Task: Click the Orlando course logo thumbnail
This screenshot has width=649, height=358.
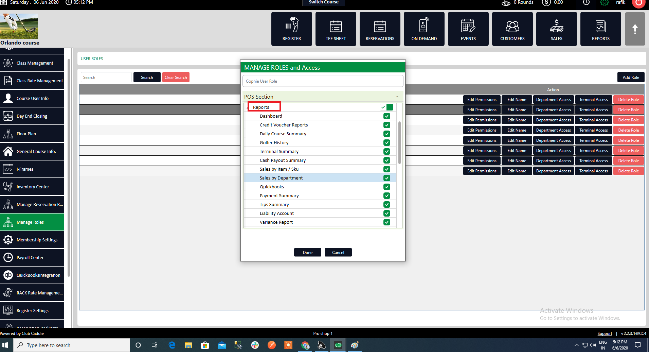Action: tap(19, 26)
